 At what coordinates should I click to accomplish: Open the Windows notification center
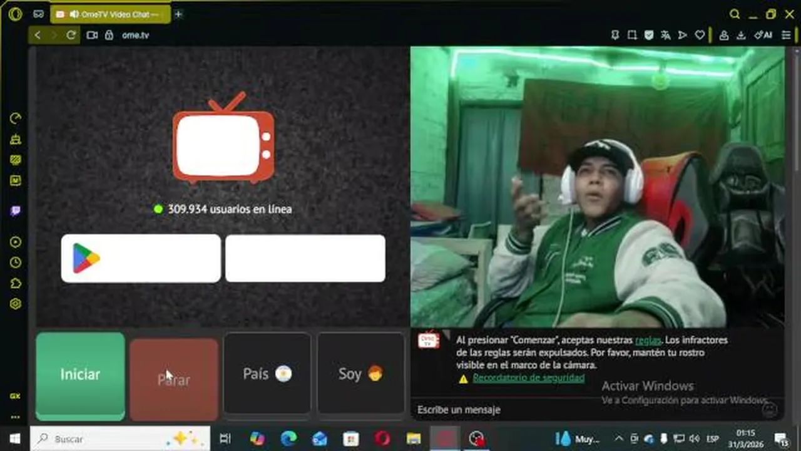point(780,438)
